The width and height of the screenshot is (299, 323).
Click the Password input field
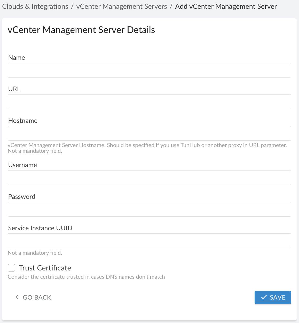(x=149, y=209)
